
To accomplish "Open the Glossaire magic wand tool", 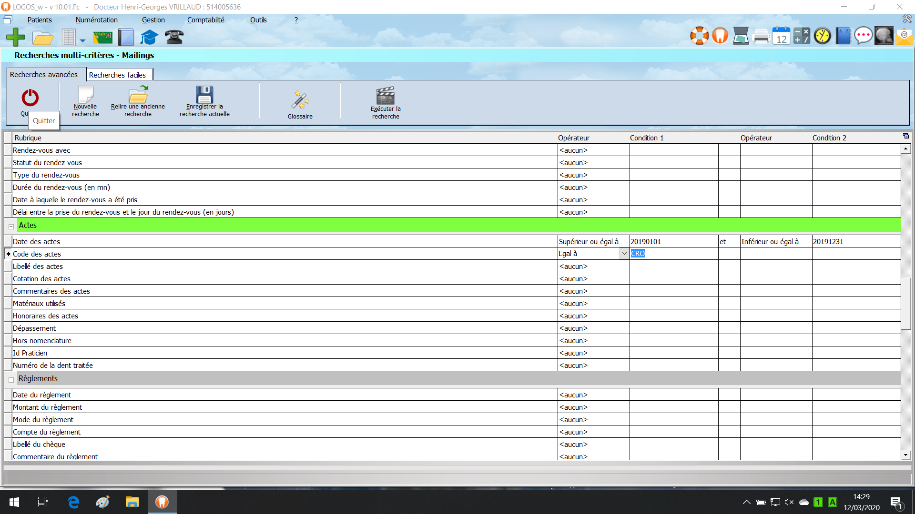I will pyautogui.click(x=300, y=104).
